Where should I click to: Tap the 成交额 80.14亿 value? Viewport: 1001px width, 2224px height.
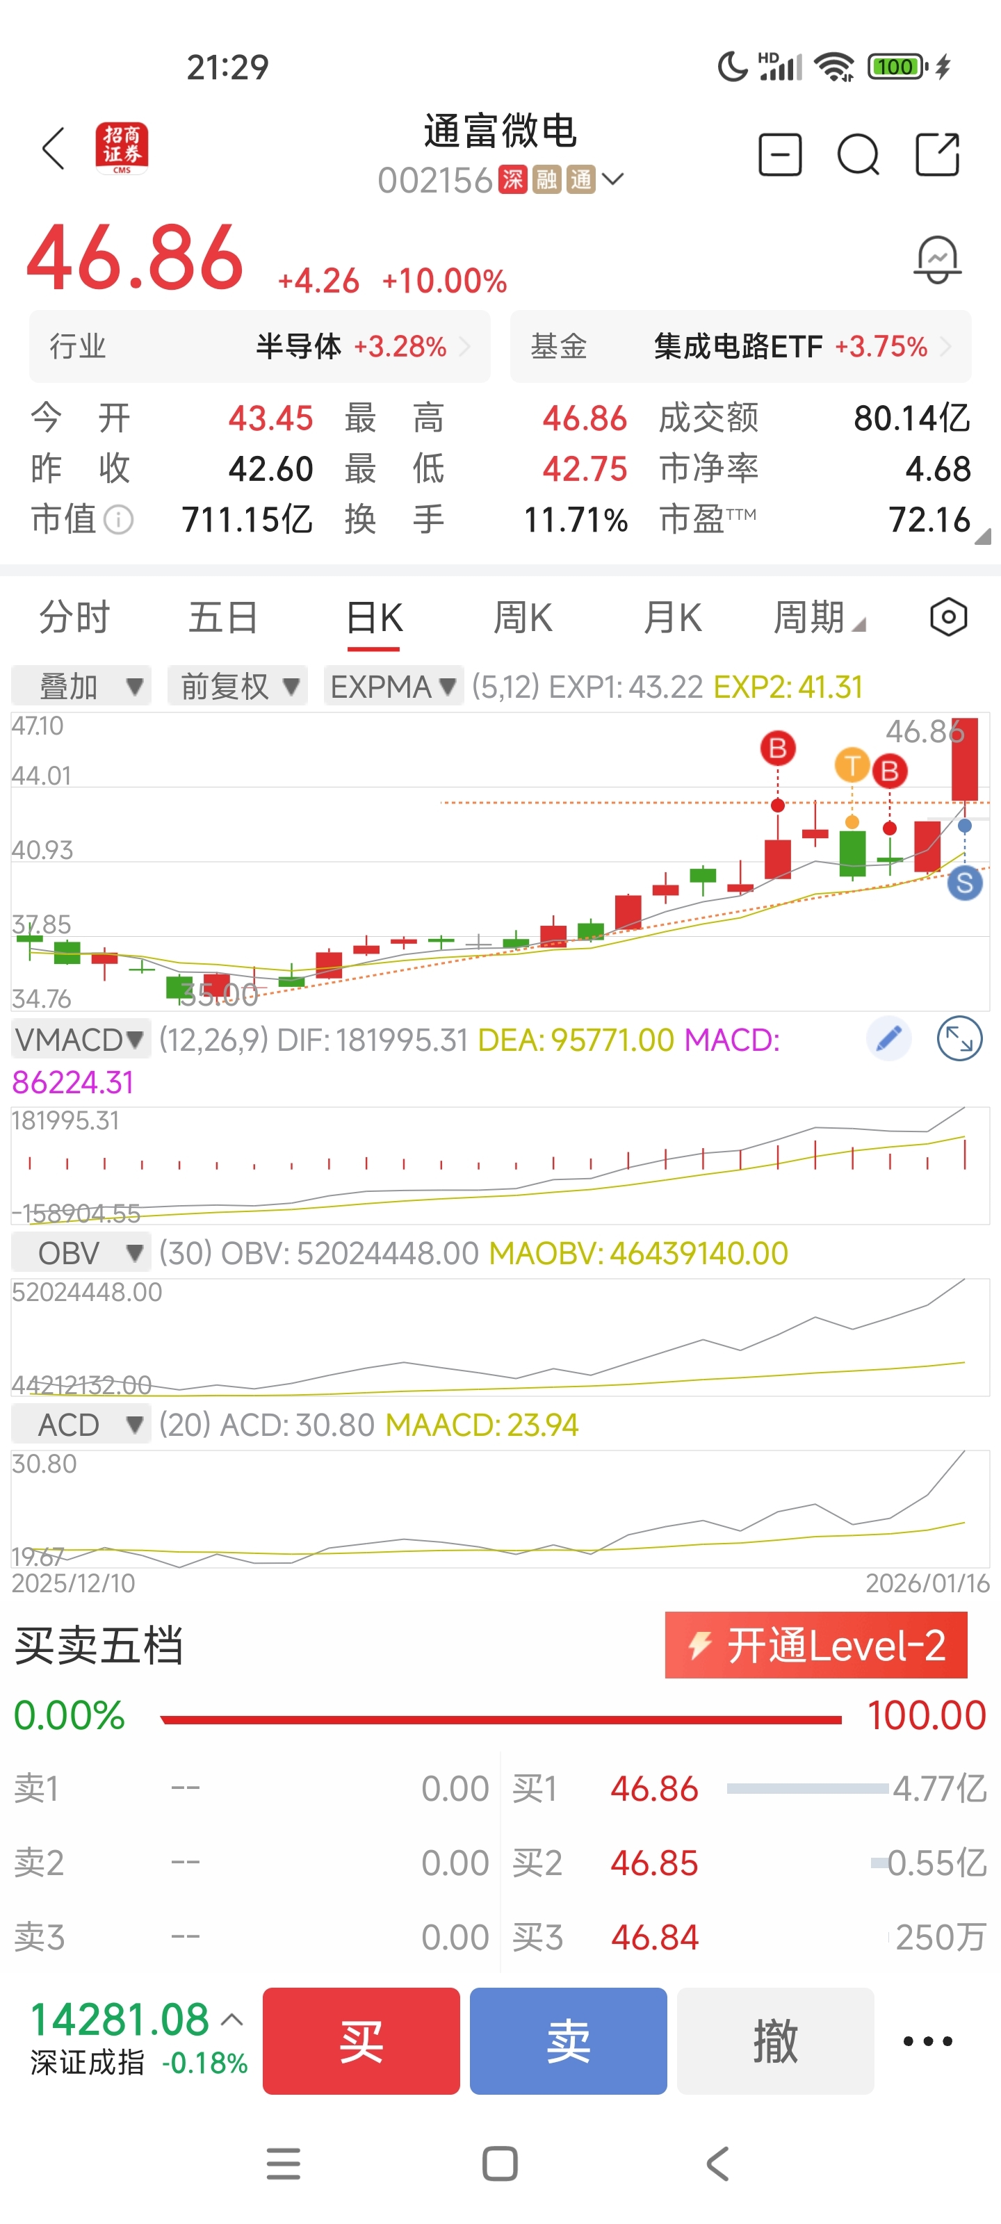[912, 418]
